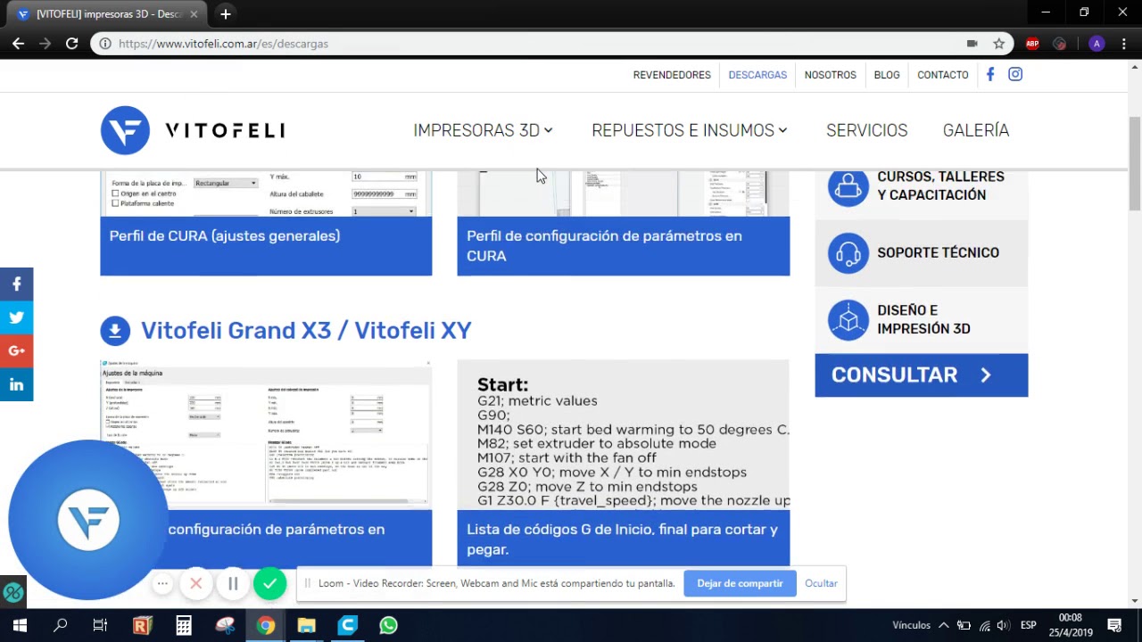Open the Adblock Plus extension
The height and width of the screenshot is (642, 1142).
tap(1032, 44)
